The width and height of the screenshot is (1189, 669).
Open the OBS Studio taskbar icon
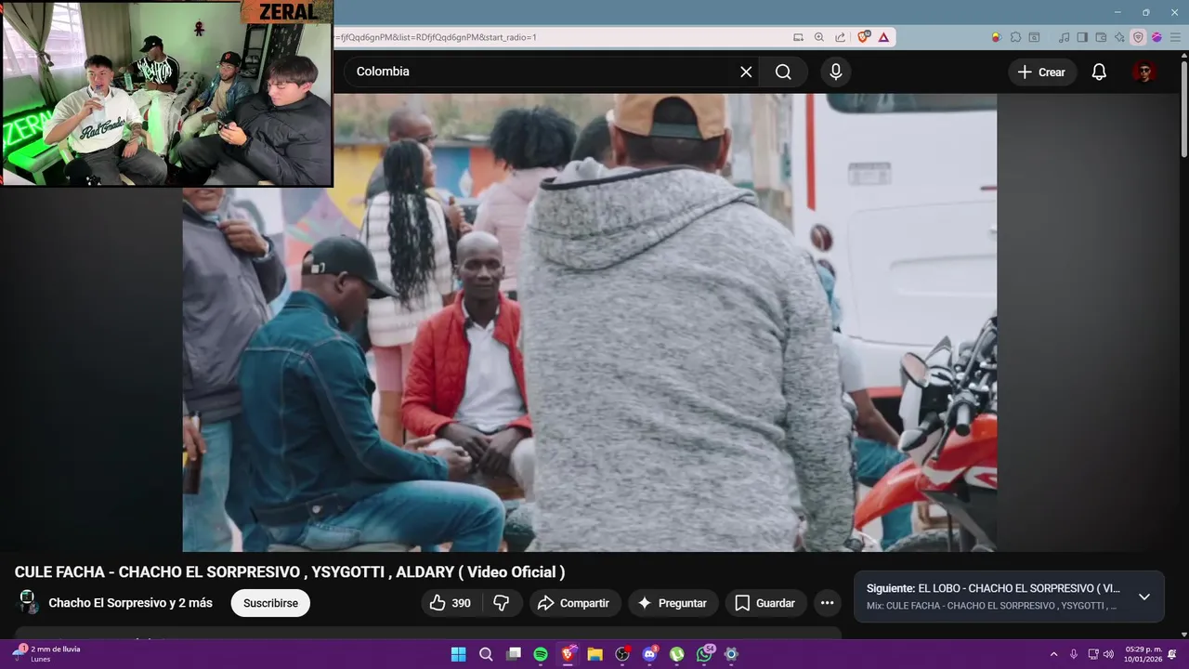coord(622,654)
